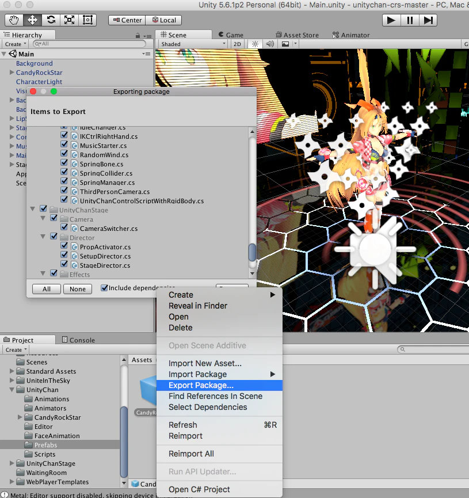This screenshot has width=469, height=498.
Task: Uncheck the IKCtrlRightHand.cs checkbox
Action: click(64, 135)
